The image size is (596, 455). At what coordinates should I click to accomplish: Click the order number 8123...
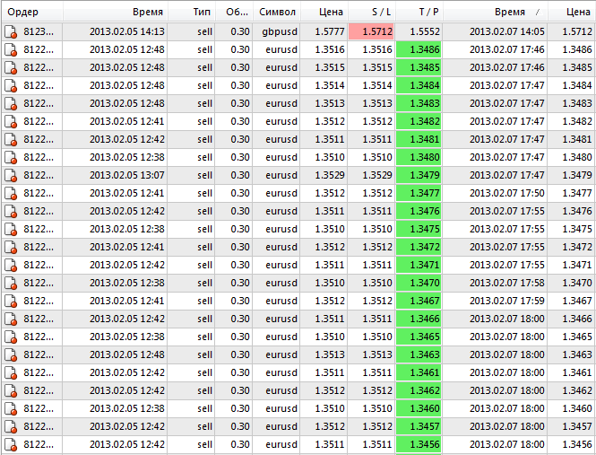click(38, 31)
